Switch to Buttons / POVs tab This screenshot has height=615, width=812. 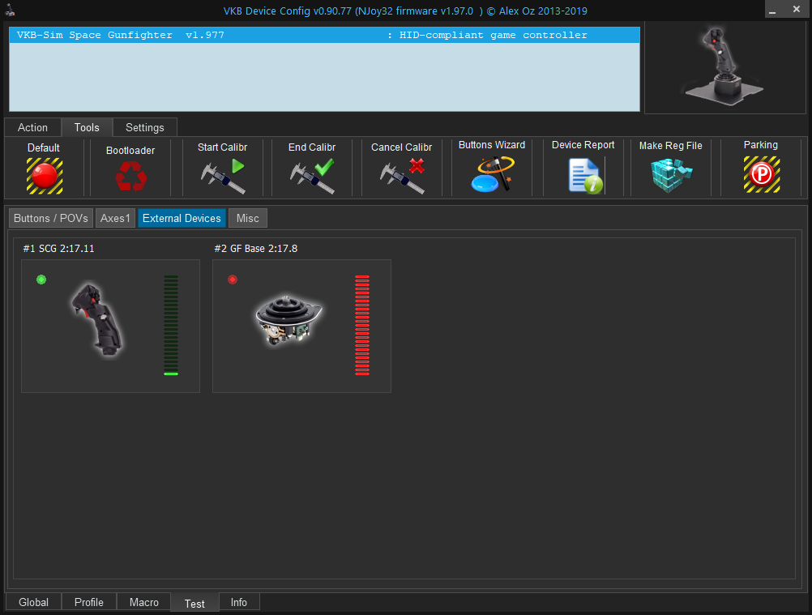click(51, 218)
